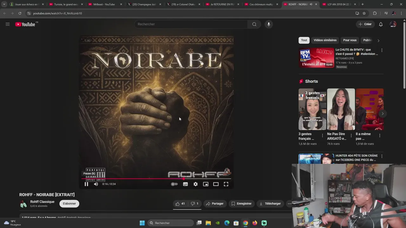The image size is (406, 228).
Task: Subscribe with the S'abonner button
Action: click(x=69, y=204)
